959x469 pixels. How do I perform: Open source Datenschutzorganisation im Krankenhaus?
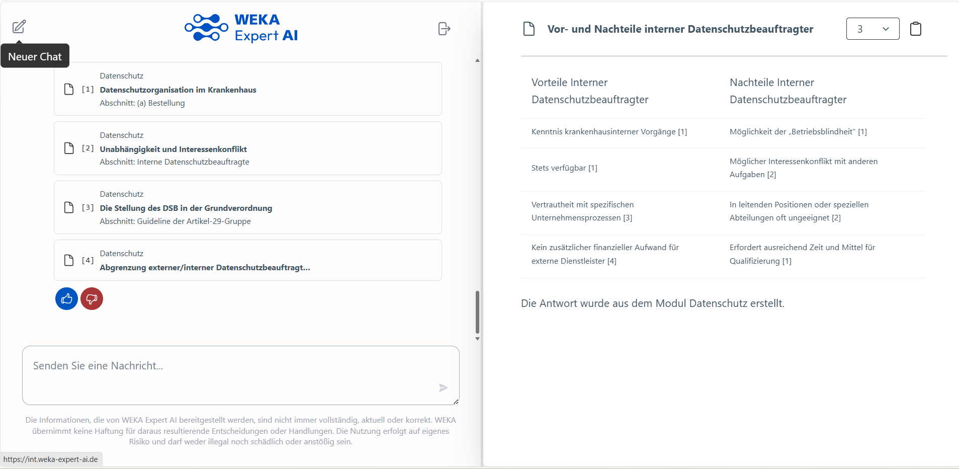178,90
